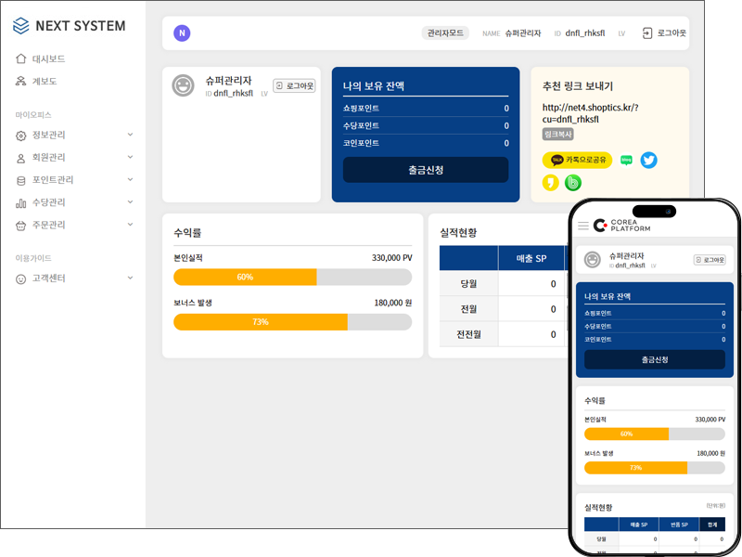Image resolution: width=742 pixels, height=557 pixels.
Task: Click 링크복사 to copy referral link
Action: pyautogui.click(x=557, y=134)
